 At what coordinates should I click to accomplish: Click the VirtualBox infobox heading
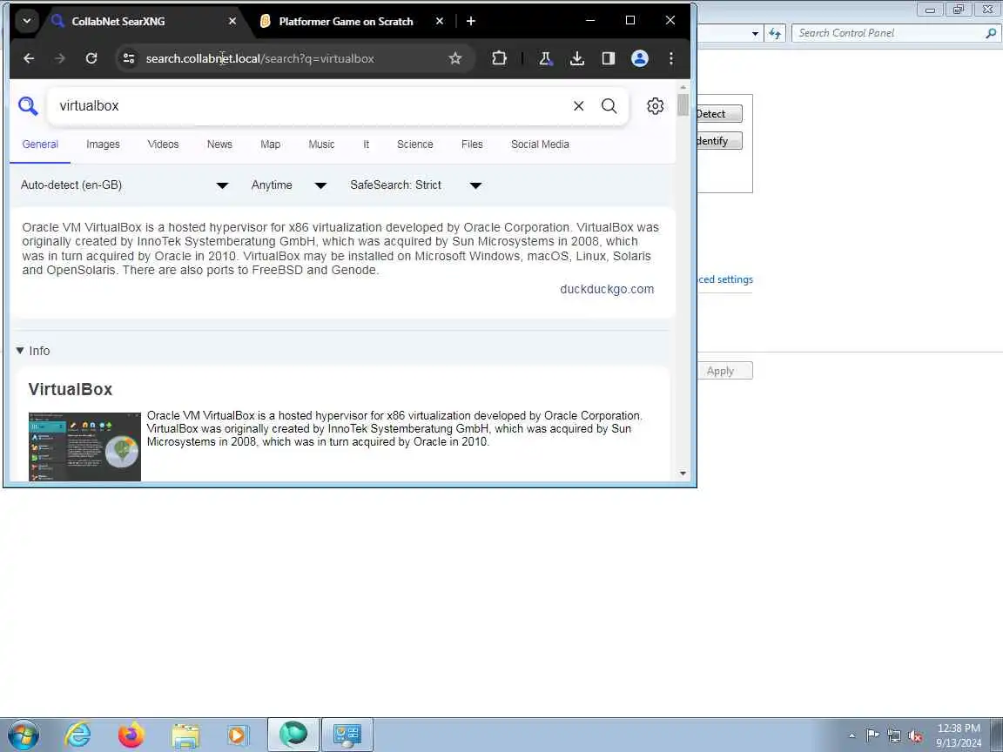pyautogui.click(x=71, y=389)
